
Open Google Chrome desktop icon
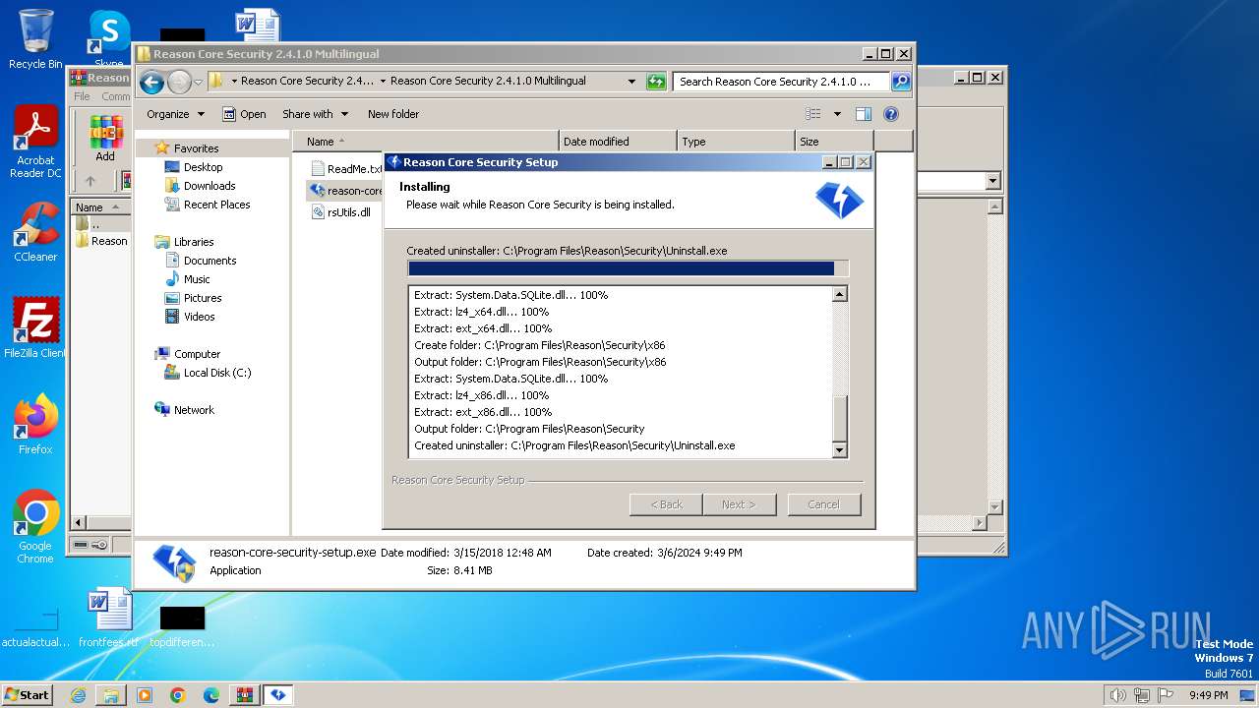point(35,526)
